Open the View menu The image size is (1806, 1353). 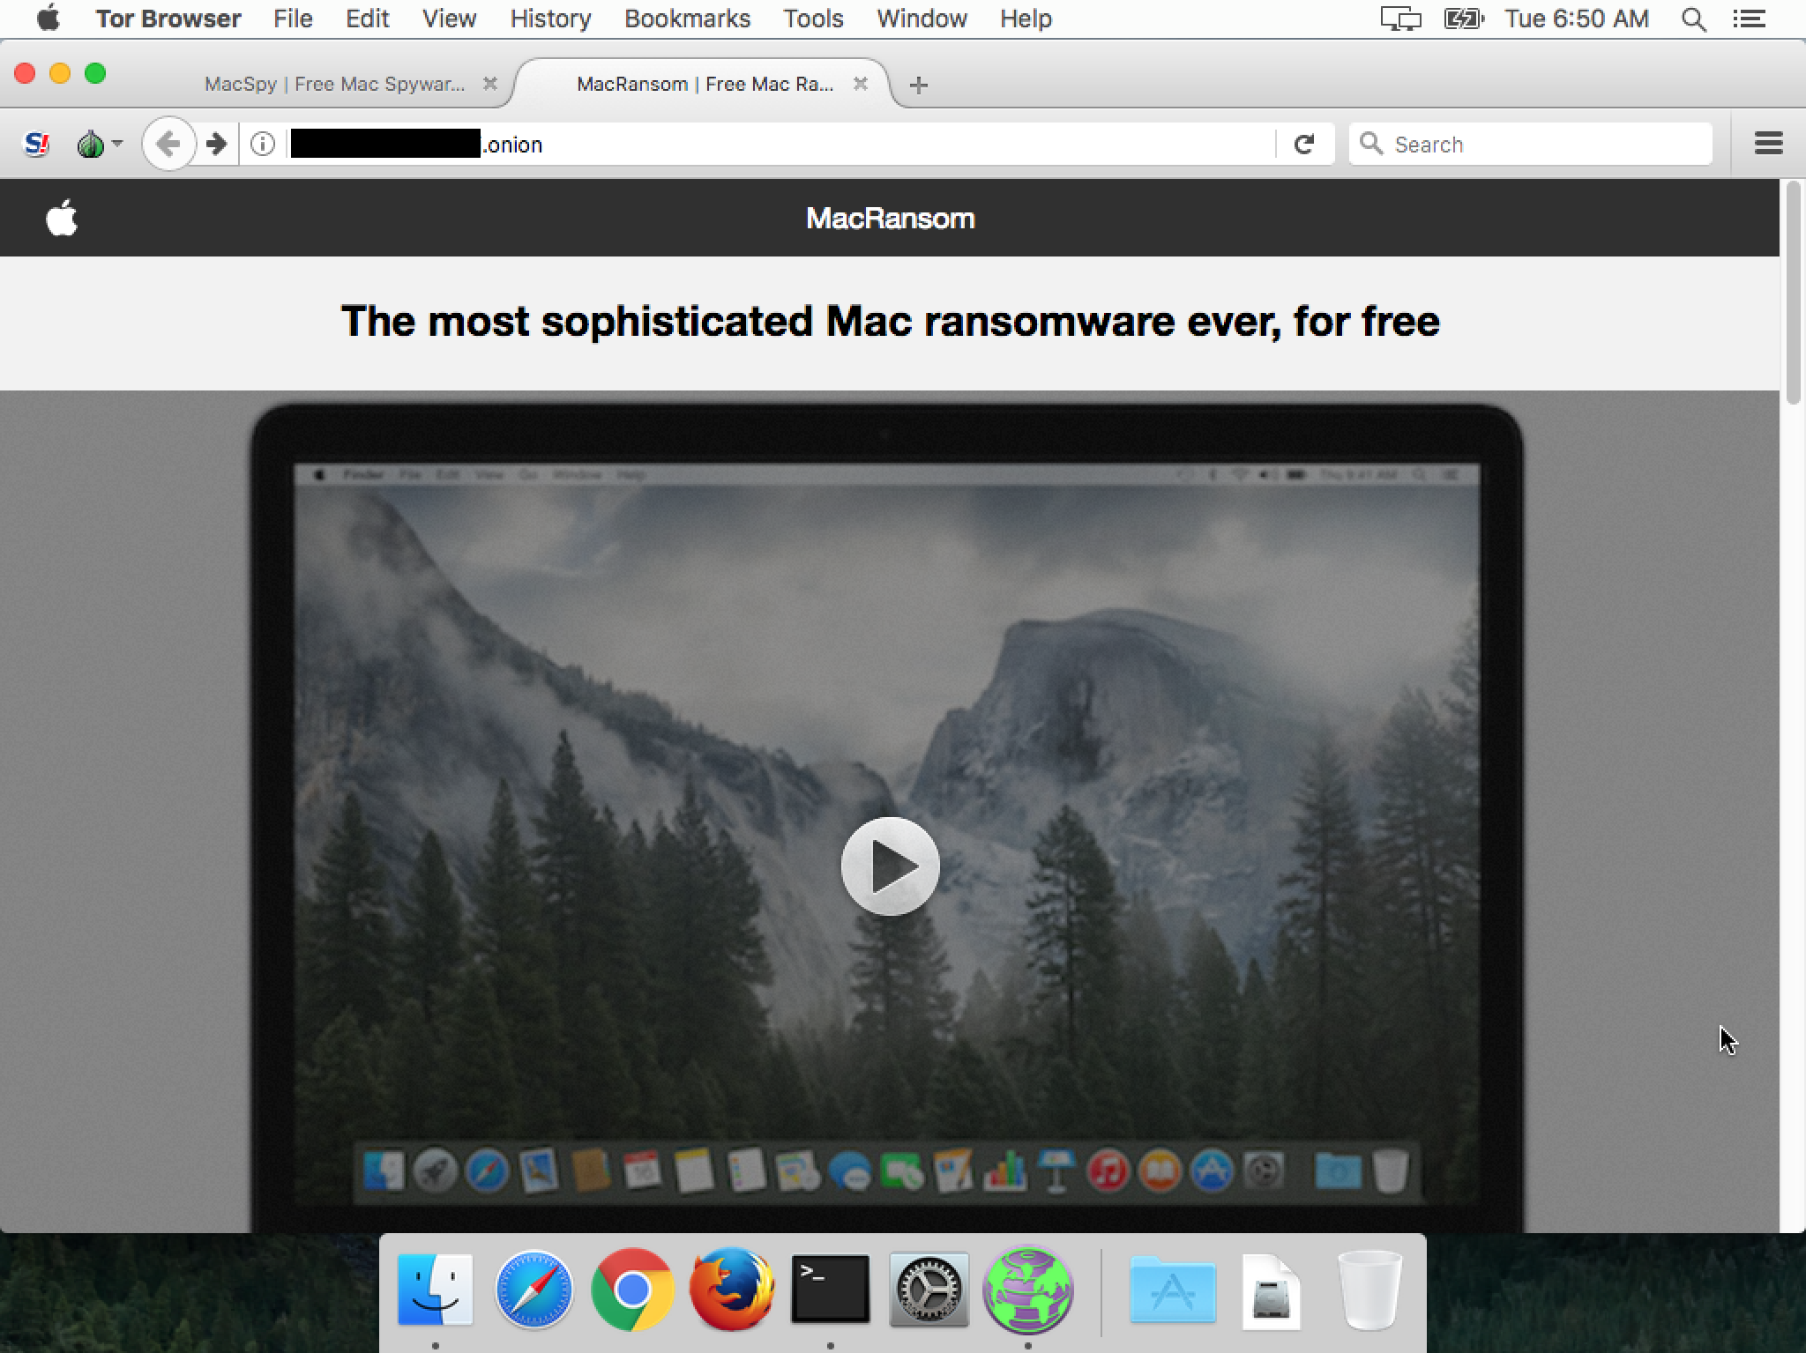[449, 19]
